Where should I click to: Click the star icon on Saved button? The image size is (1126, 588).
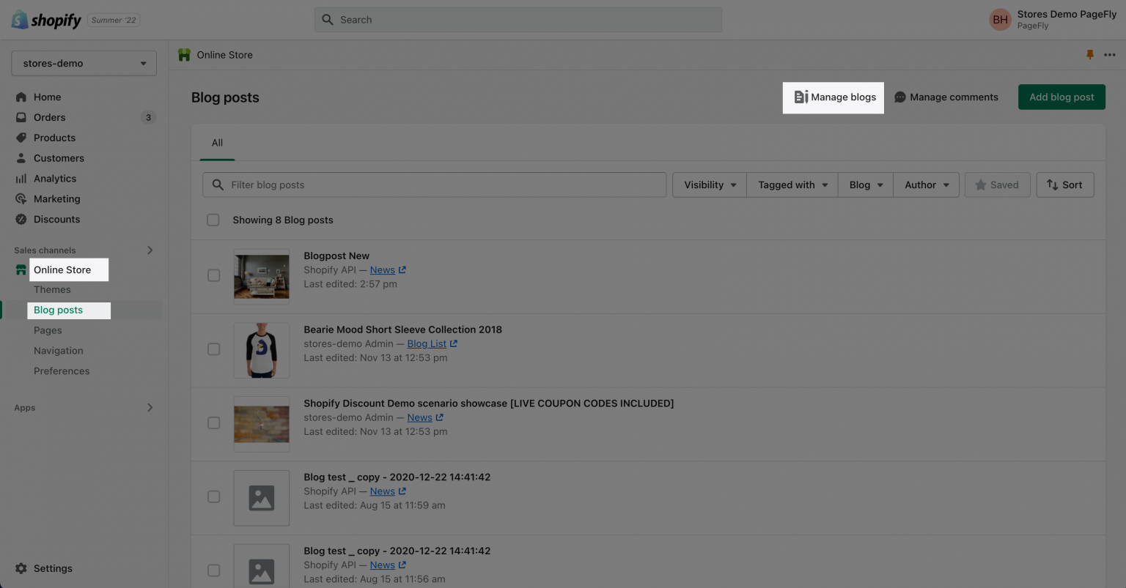pyautogui.click(x=981, y=185)
